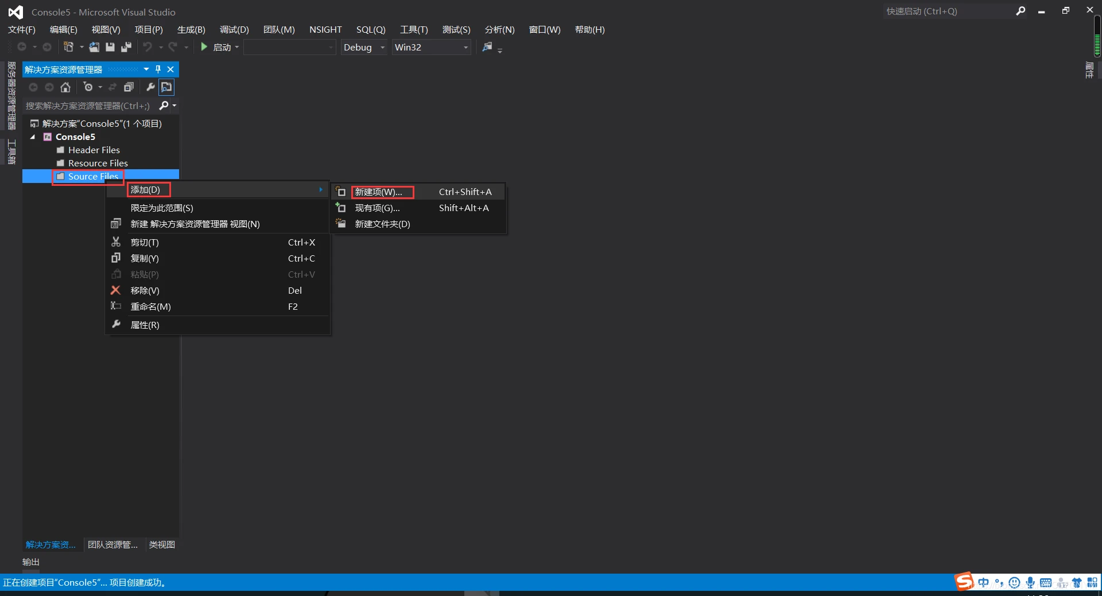Click the Save toolbar icon
The image size is (1102, 596).
(x=110, y=47)
